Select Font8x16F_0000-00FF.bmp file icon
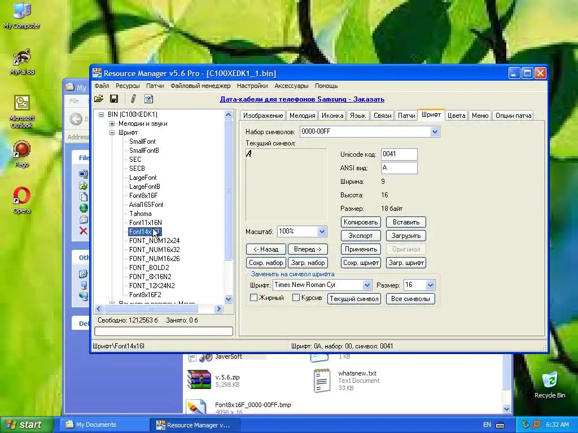 click(196, 407)
